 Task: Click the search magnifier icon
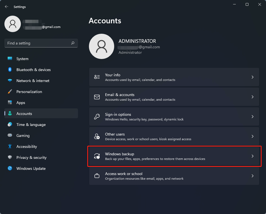click(73, 43)
